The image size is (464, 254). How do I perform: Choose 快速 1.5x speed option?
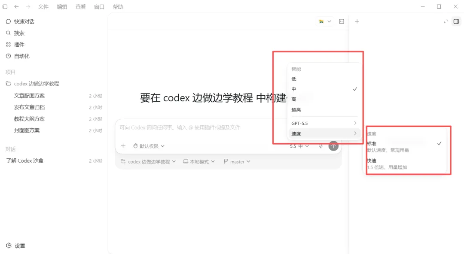405,164
